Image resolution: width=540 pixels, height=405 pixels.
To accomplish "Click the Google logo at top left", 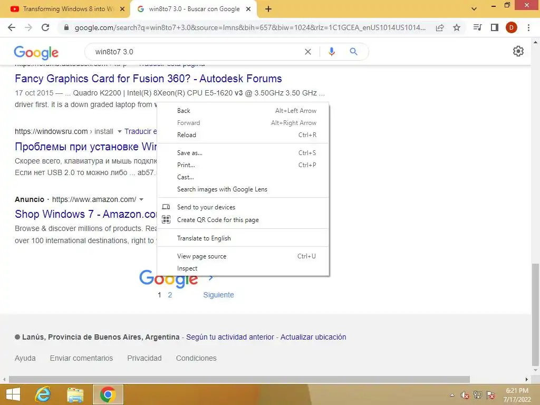I will pos(36,52).
